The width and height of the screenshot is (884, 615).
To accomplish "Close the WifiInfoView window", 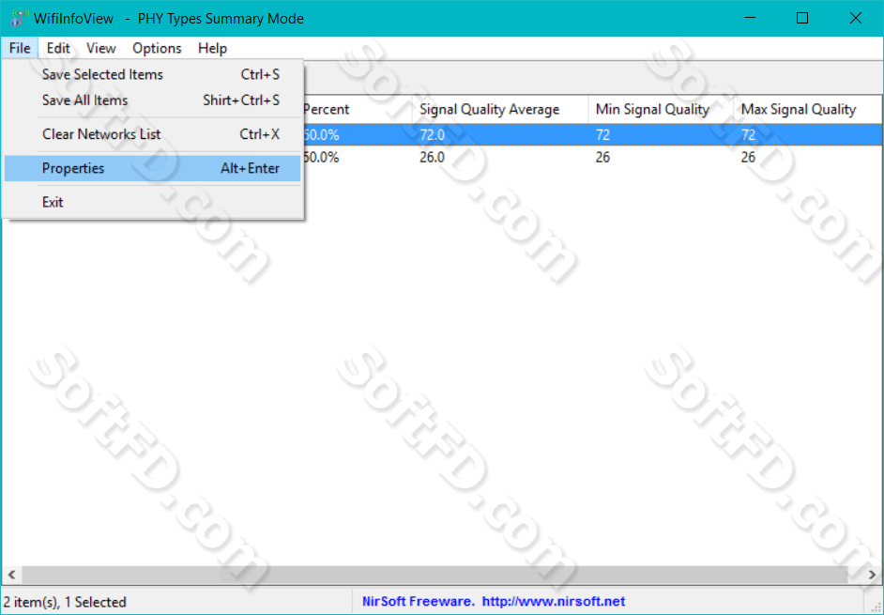I will point(855,18).
